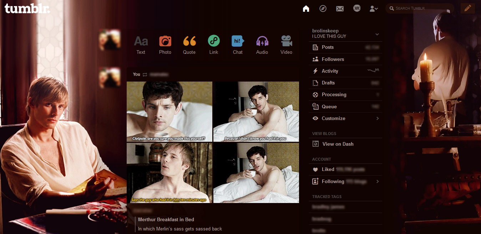Create a new Chat post
The height and width of the screenshot is (234, 481).
238,45
